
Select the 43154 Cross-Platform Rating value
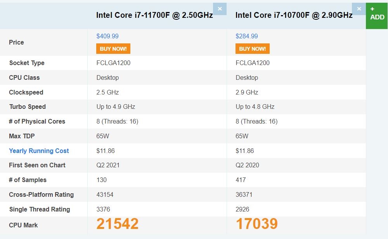coord(105,194)
